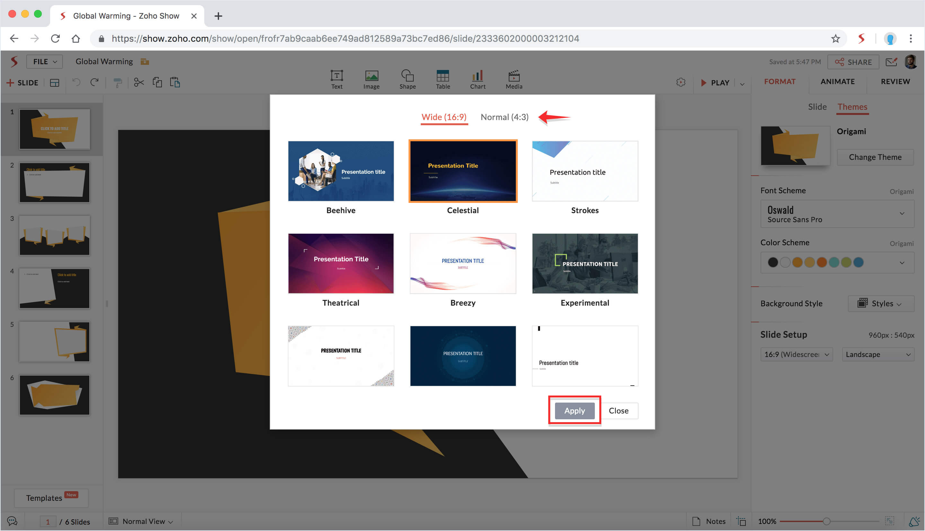The height and width of the screenshot is (531, 925).
Task: Open the comments icon in status bar
Action: point(12,521)
